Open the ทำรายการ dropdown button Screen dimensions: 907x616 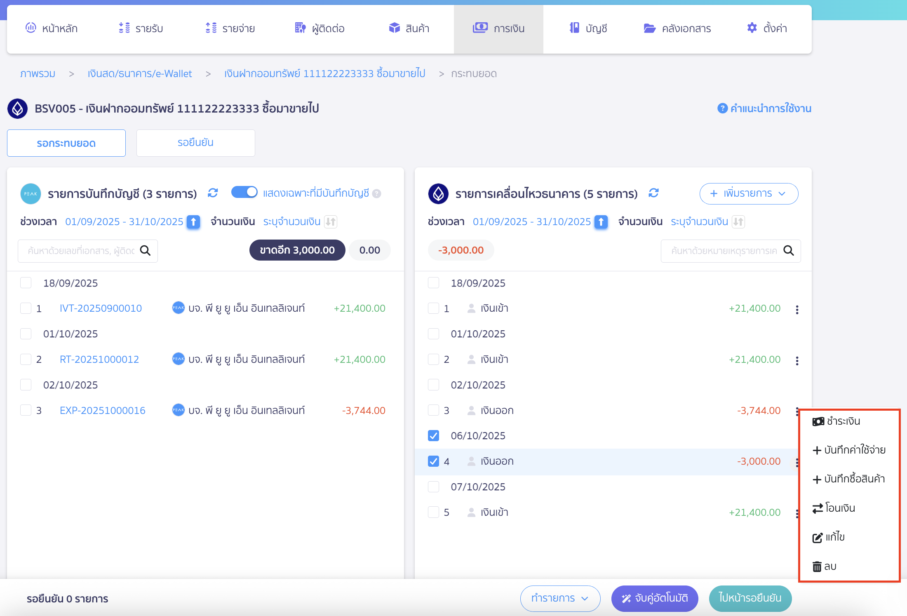point(560,598)
